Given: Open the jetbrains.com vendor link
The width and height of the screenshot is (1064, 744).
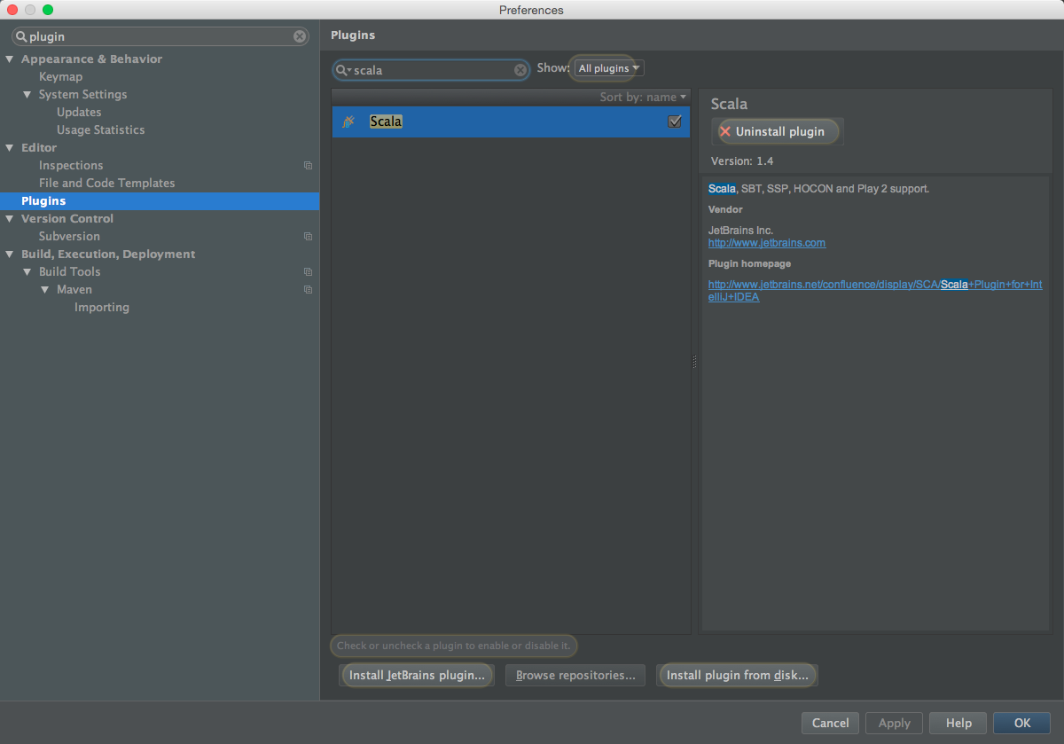Looking at the screenshot, I should tap(766, 242).
